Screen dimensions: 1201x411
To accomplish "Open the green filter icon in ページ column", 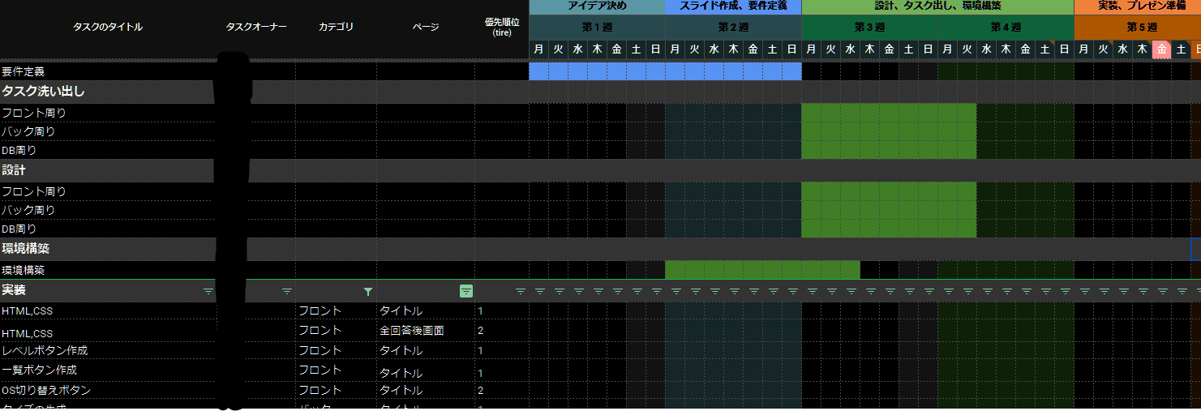I will pyautogui.click(x=466, y=291).
